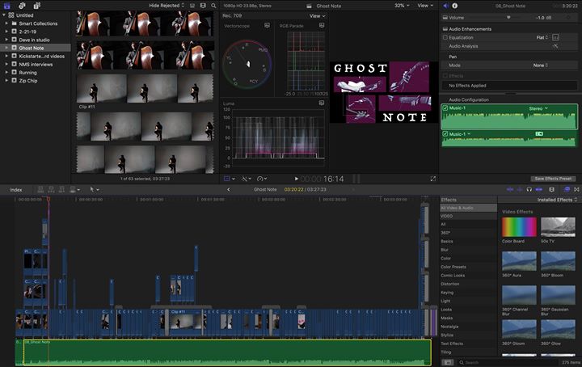Select the Kickstarter videos event
This screenshot has height=367, width=582.
[x=40, y=56]
